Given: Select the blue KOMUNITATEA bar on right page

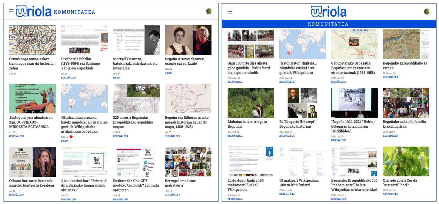Looking at the screenshot, I should pos(328,24).
